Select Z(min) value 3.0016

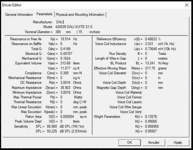pos(65,92)
